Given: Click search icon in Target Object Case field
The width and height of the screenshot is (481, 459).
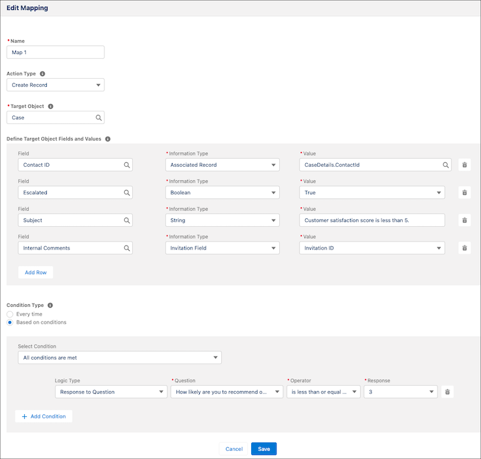Looking at the screenshot, I should (98, 117).
